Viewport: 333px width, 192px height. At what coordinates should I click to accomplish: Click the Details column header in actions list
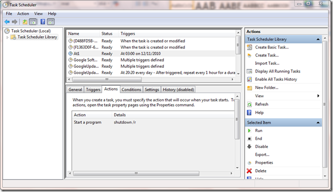coord(173,115)
